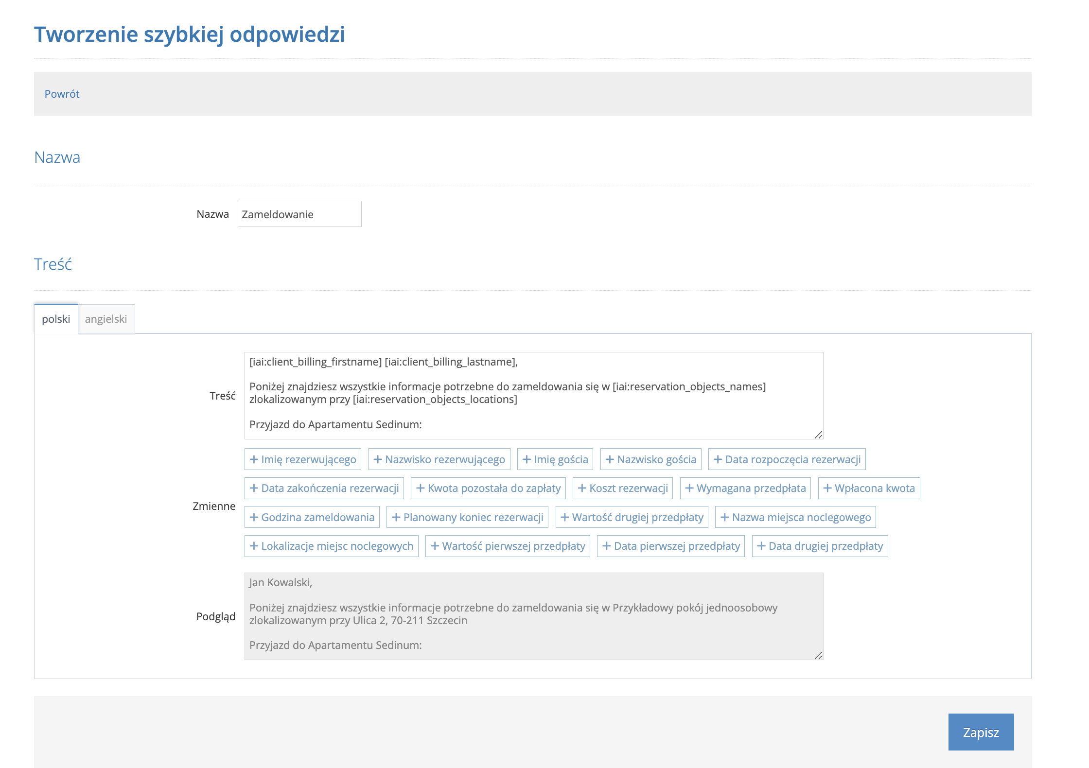Add Wymagana przedpłata variable
Image resolution: width=1089 pixels, height=768 pixels.
745,488
